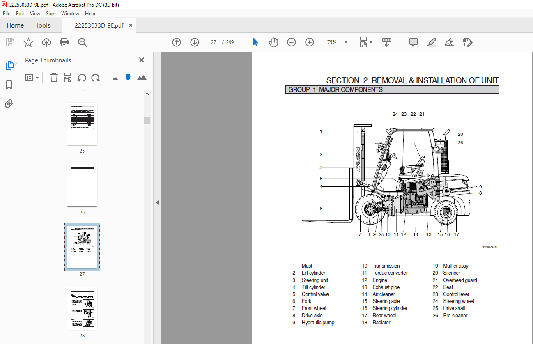Click the 'Torque converter' legend entry
The image size is (533, 344).
tap(390, 273)
